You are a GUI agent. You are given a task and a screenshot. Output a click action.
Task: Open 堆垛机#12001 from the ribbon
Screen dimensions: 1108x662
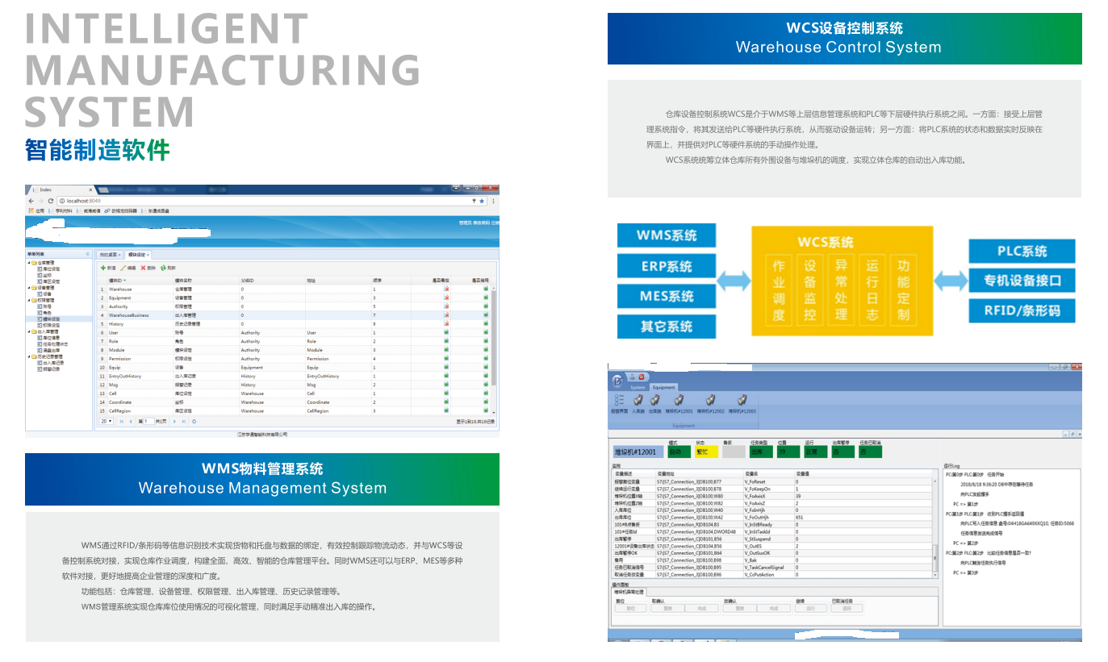pos(679,403)
